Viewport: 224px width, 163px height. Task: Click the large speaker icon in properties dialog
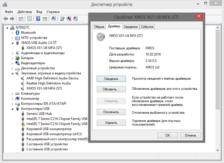tap(101, 37)
